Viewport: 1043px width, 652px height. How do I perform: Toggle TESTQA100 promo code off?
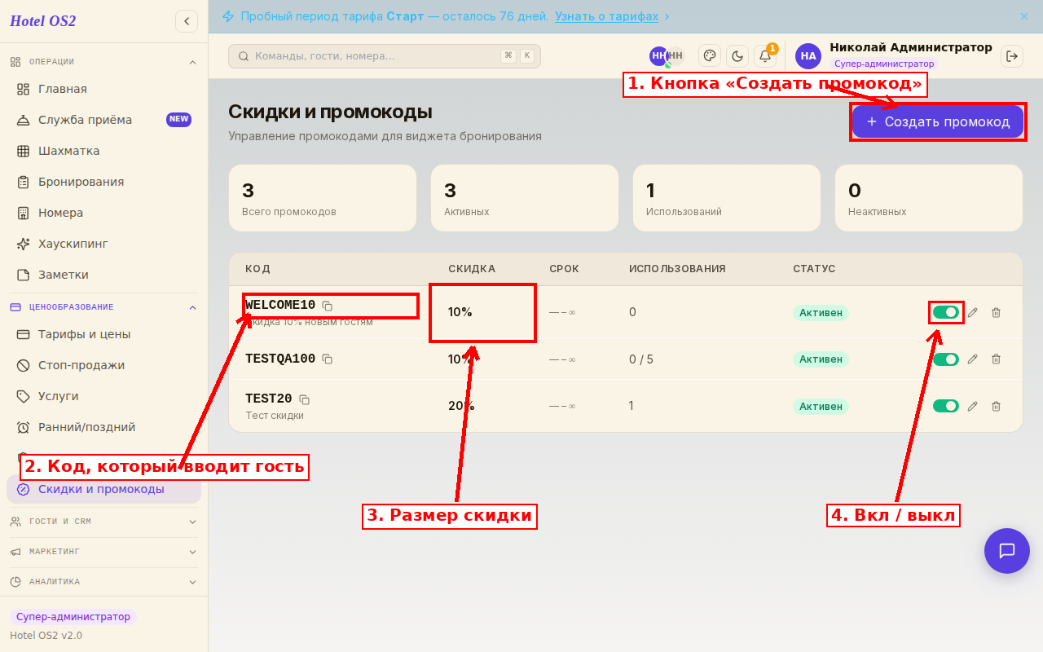[x=946, y=359]
